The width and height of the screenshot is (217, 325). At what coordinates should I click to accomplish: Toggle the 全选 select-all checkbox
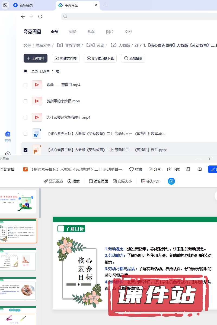[25, 71]
